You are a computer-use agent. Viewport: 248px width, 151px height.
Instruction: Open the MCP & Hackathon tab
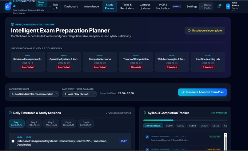click(x=163, y=6)
